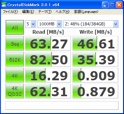Image resolution: width=124 pixels, height=114 pixels.
Task: Click the Read [MB/s] column header
Action: [x=48, y=32]
